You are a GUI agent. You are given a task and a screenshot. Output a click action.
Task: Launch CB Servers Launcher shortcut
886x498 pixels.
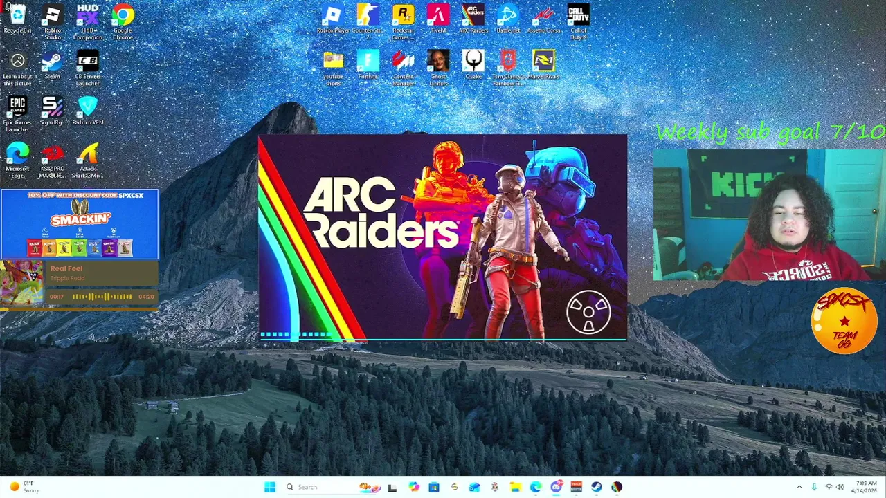click(x=88, y=69)
